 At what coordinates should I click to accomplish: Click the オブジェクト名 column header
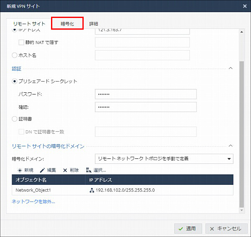tap(49, 180)
